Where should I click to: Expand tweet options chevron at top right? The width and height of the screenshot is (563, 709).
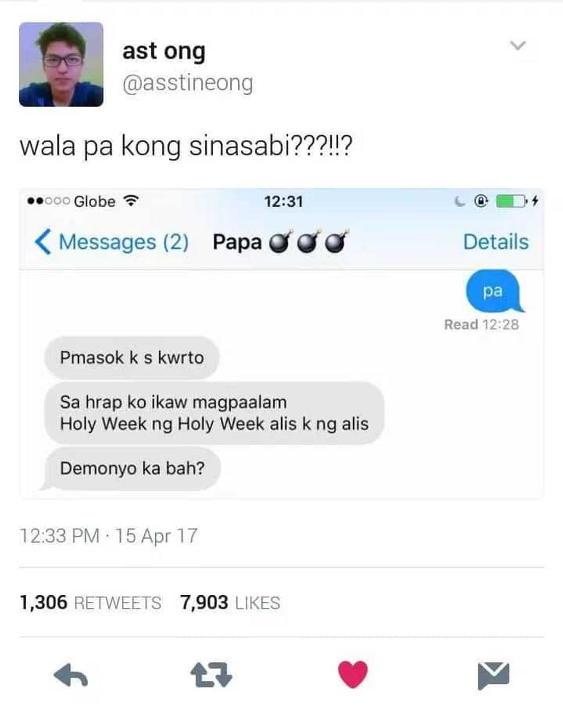coord(518,45)
